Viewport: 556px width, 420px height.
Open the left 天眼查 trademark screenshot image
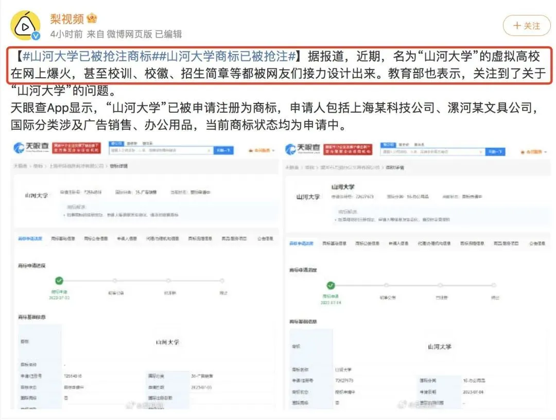click(x=145, y=274)
